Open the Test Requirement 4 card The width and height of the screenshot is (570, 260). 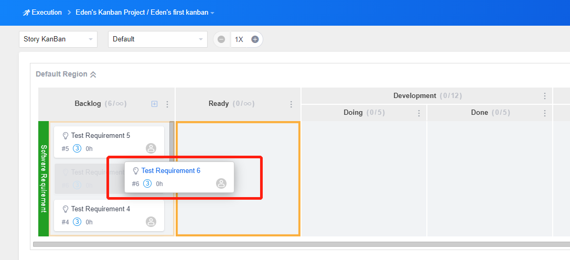tap(101, 209)
